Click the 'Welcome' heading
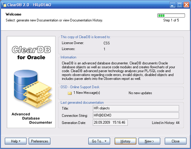Image resolution: width=191 pixels, height=149 pixels. point(13,14)
